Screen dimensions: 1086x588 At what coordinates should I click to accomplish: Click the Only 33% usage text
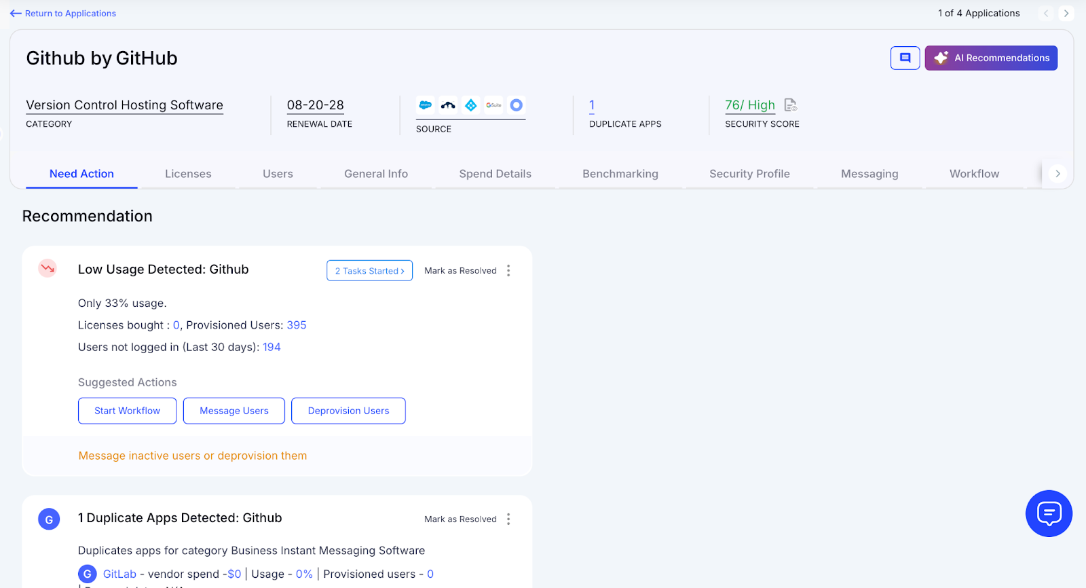122,304
